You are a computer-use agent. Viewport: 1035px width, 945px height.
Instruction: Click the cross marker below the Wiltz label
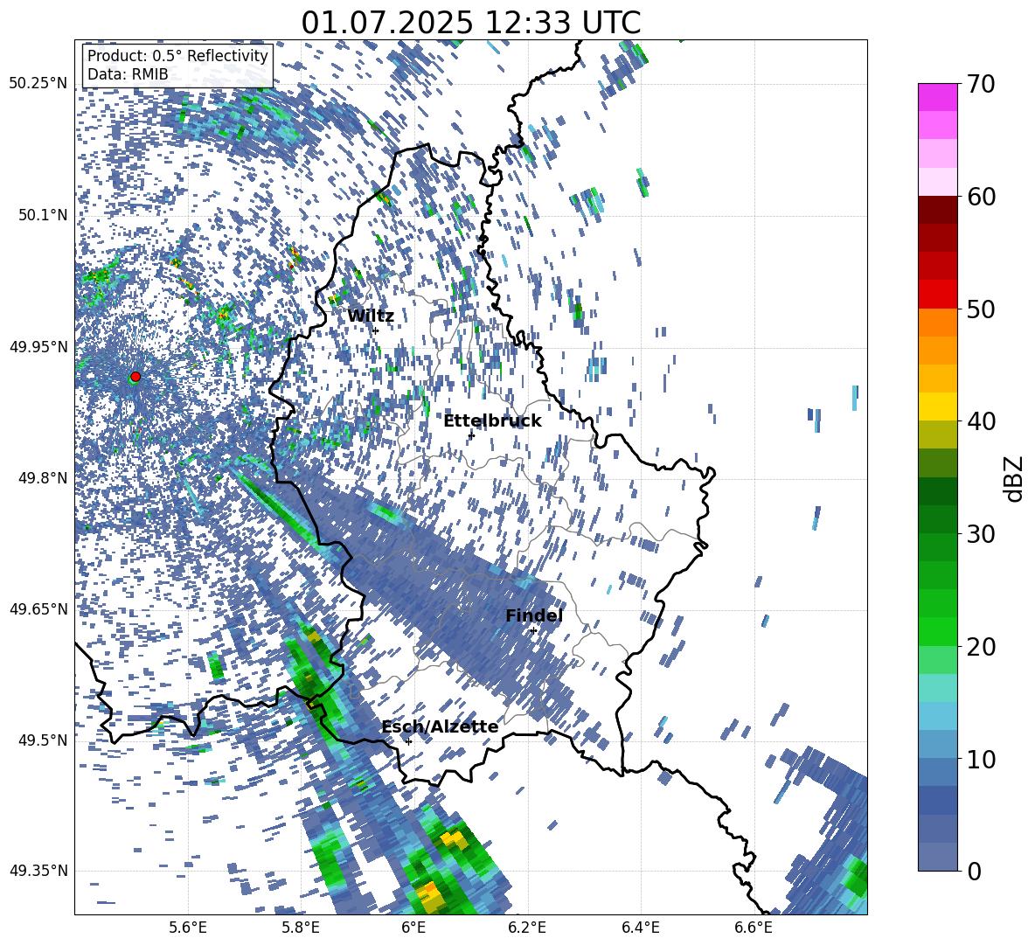(x=376, y=330)
